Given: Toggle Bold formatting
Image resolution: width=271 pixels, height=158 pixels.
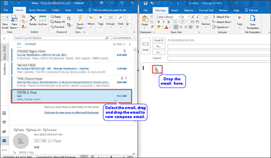Looking at the screenshot, I should point(159,22).
